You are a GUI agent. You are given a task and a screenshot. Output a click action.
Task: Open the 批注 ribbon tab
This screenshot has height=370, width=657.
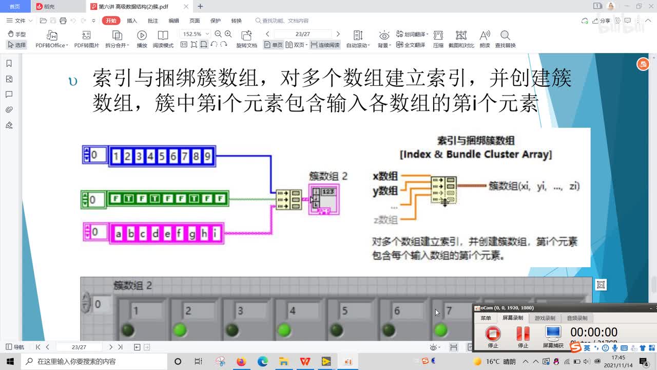pyautogui.click(x=153, y=21)
